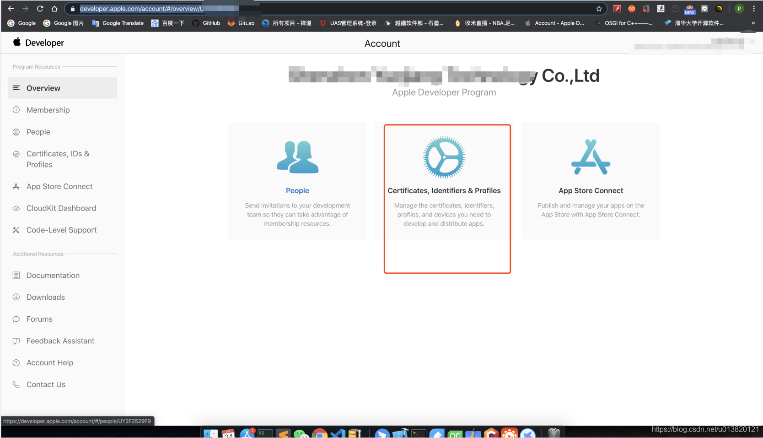The image size is (763, 438).
Task: Click the Certificates card gear icon
Action: point(444,157)
